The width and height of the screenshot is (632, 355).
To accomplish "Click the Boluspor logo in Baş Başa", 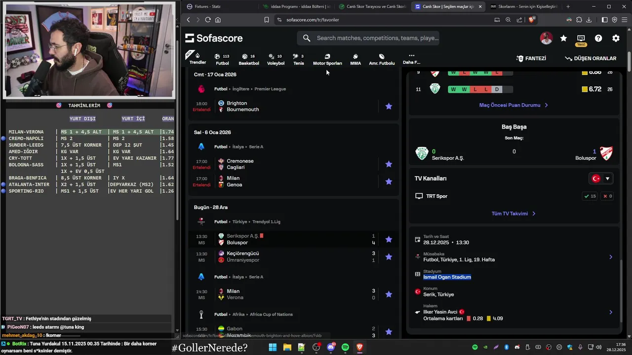I will (x=605, y=153).
